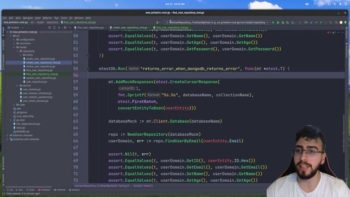Switch to find_user_repository.go tab
Image resolution: width=350 pixels, height=197 pixels.
(x=90, y=27)
